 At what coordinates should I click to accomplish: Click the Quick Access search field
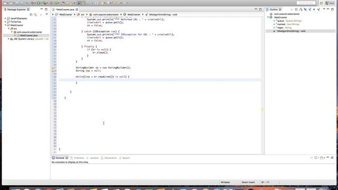(306, 3)
